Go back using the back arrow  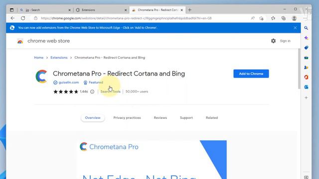point(12,18)
